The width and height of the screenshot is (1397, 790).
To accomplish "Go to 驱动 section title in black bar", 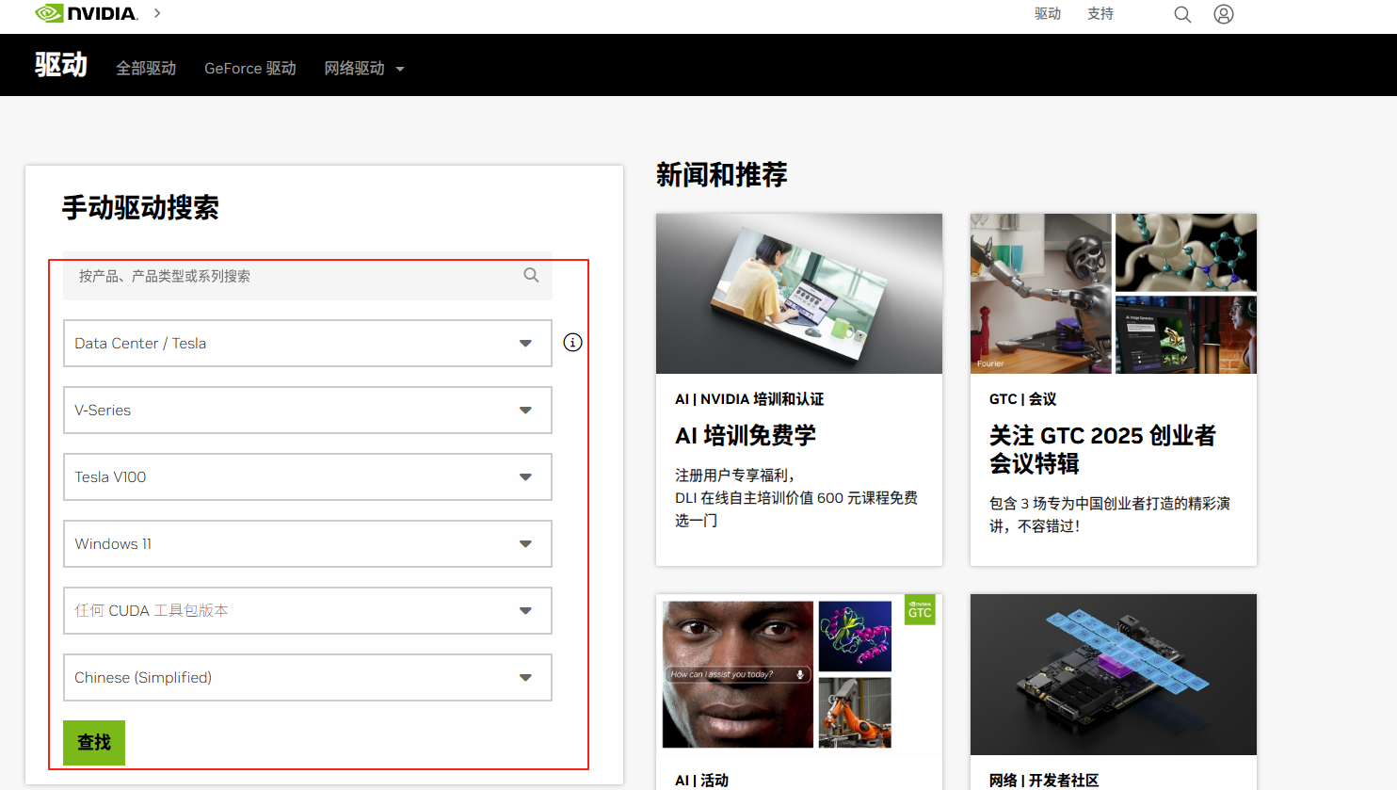I will pyautogui.click(x=61, y=65).
